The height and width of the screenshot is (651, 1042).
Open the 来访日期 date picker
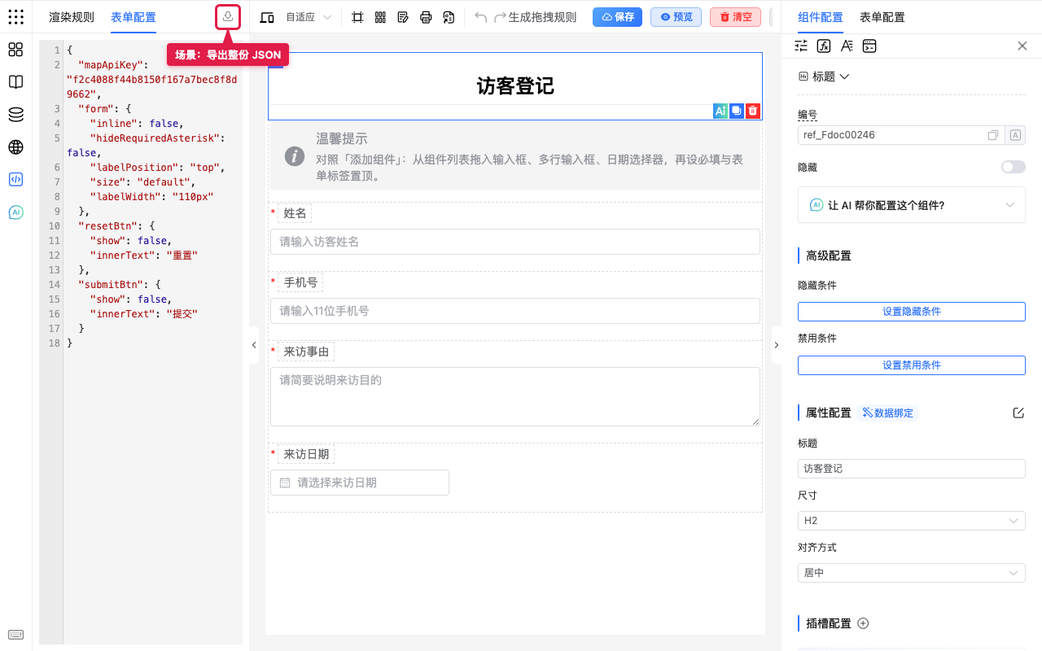(x=360, y=483)
